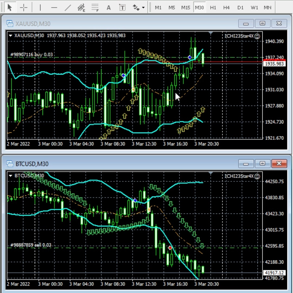
Task: Click the 41917.12 current price label
Action: point(274,273)
